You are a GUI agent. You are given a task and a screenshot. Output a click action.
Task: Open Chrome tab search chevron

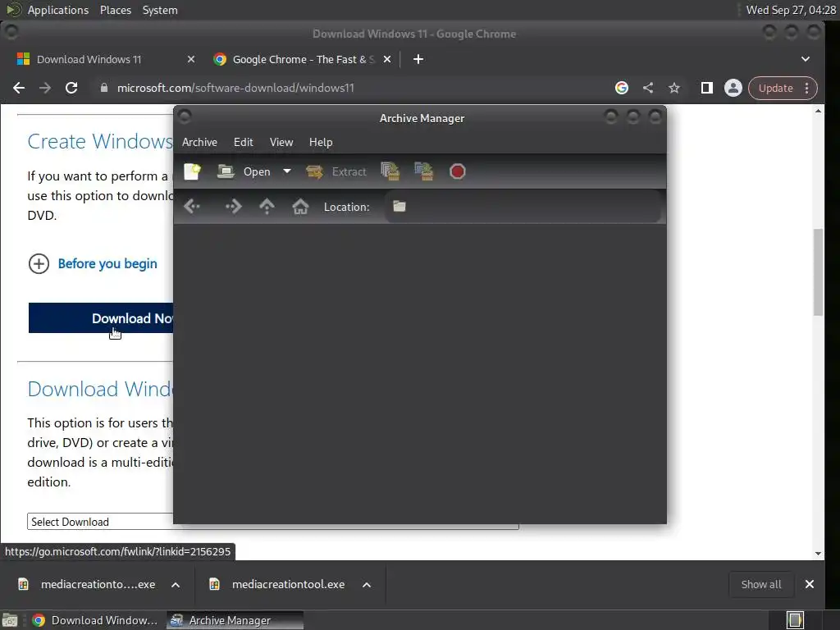click(806, 59)
